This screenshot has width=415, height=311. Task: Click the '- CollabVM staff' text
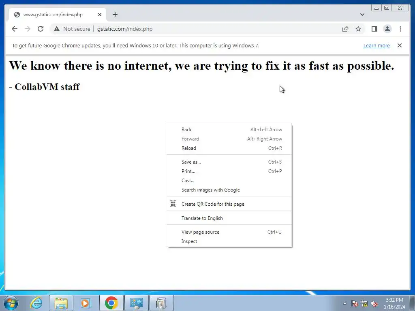(44, 87)
